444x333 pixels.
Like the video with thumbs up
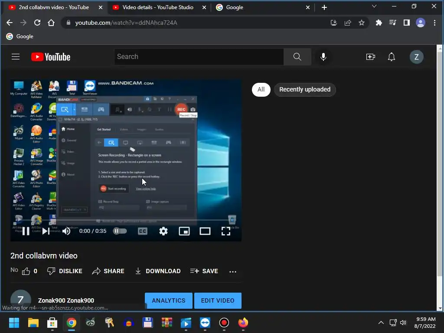29,271
